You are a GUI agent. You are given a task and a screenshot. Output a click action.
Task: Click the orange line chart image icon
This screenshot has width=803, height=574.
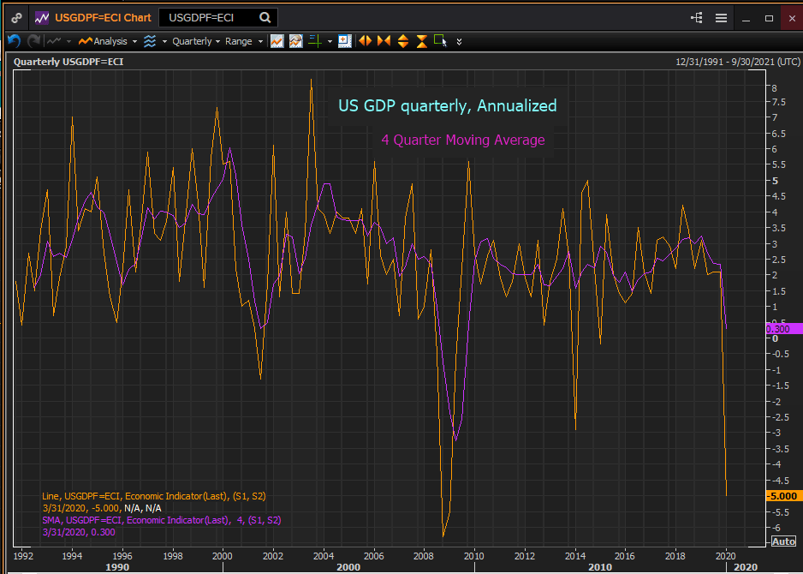pyautogui.click(x=277, y=41)
